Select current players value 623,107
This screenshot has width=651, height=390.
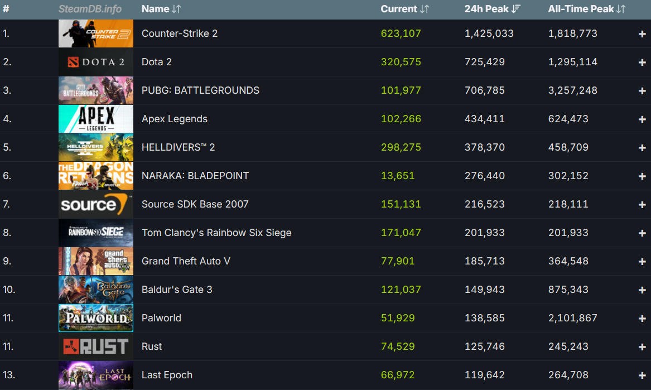(401, 33)
